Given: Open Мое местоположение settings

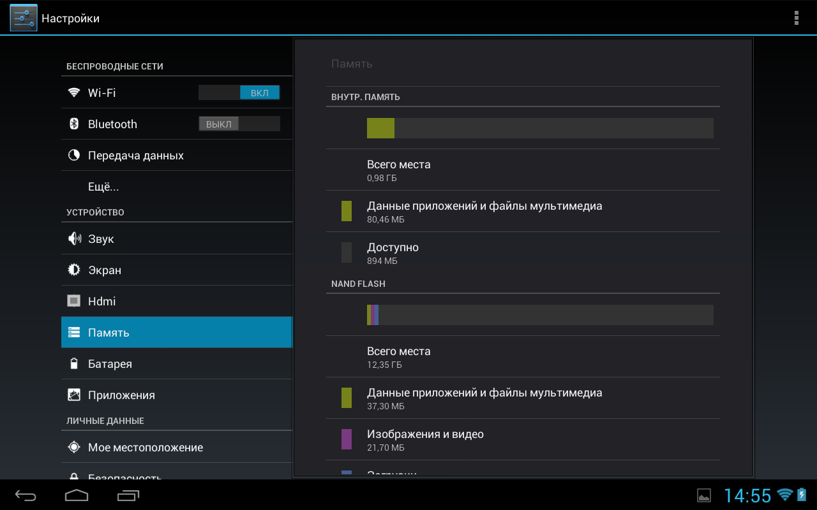Looking at the screenshot, I should point(177,447).
